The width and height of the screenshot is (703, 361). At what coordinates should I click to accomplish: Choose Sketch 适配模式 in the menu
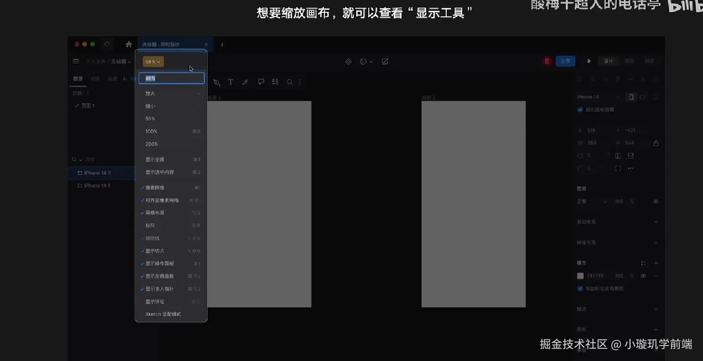(x=171, y=314)
